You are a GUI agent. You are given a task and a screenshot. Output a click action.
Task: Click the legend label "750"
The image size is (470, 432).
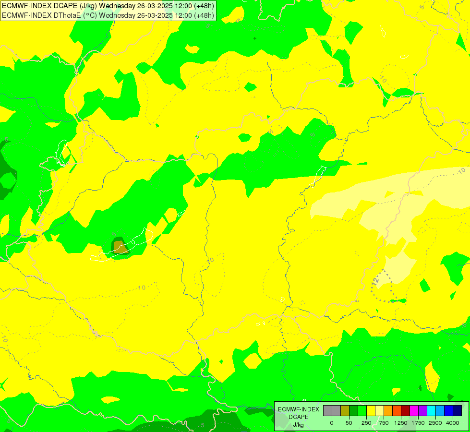[x=384, y=423]
